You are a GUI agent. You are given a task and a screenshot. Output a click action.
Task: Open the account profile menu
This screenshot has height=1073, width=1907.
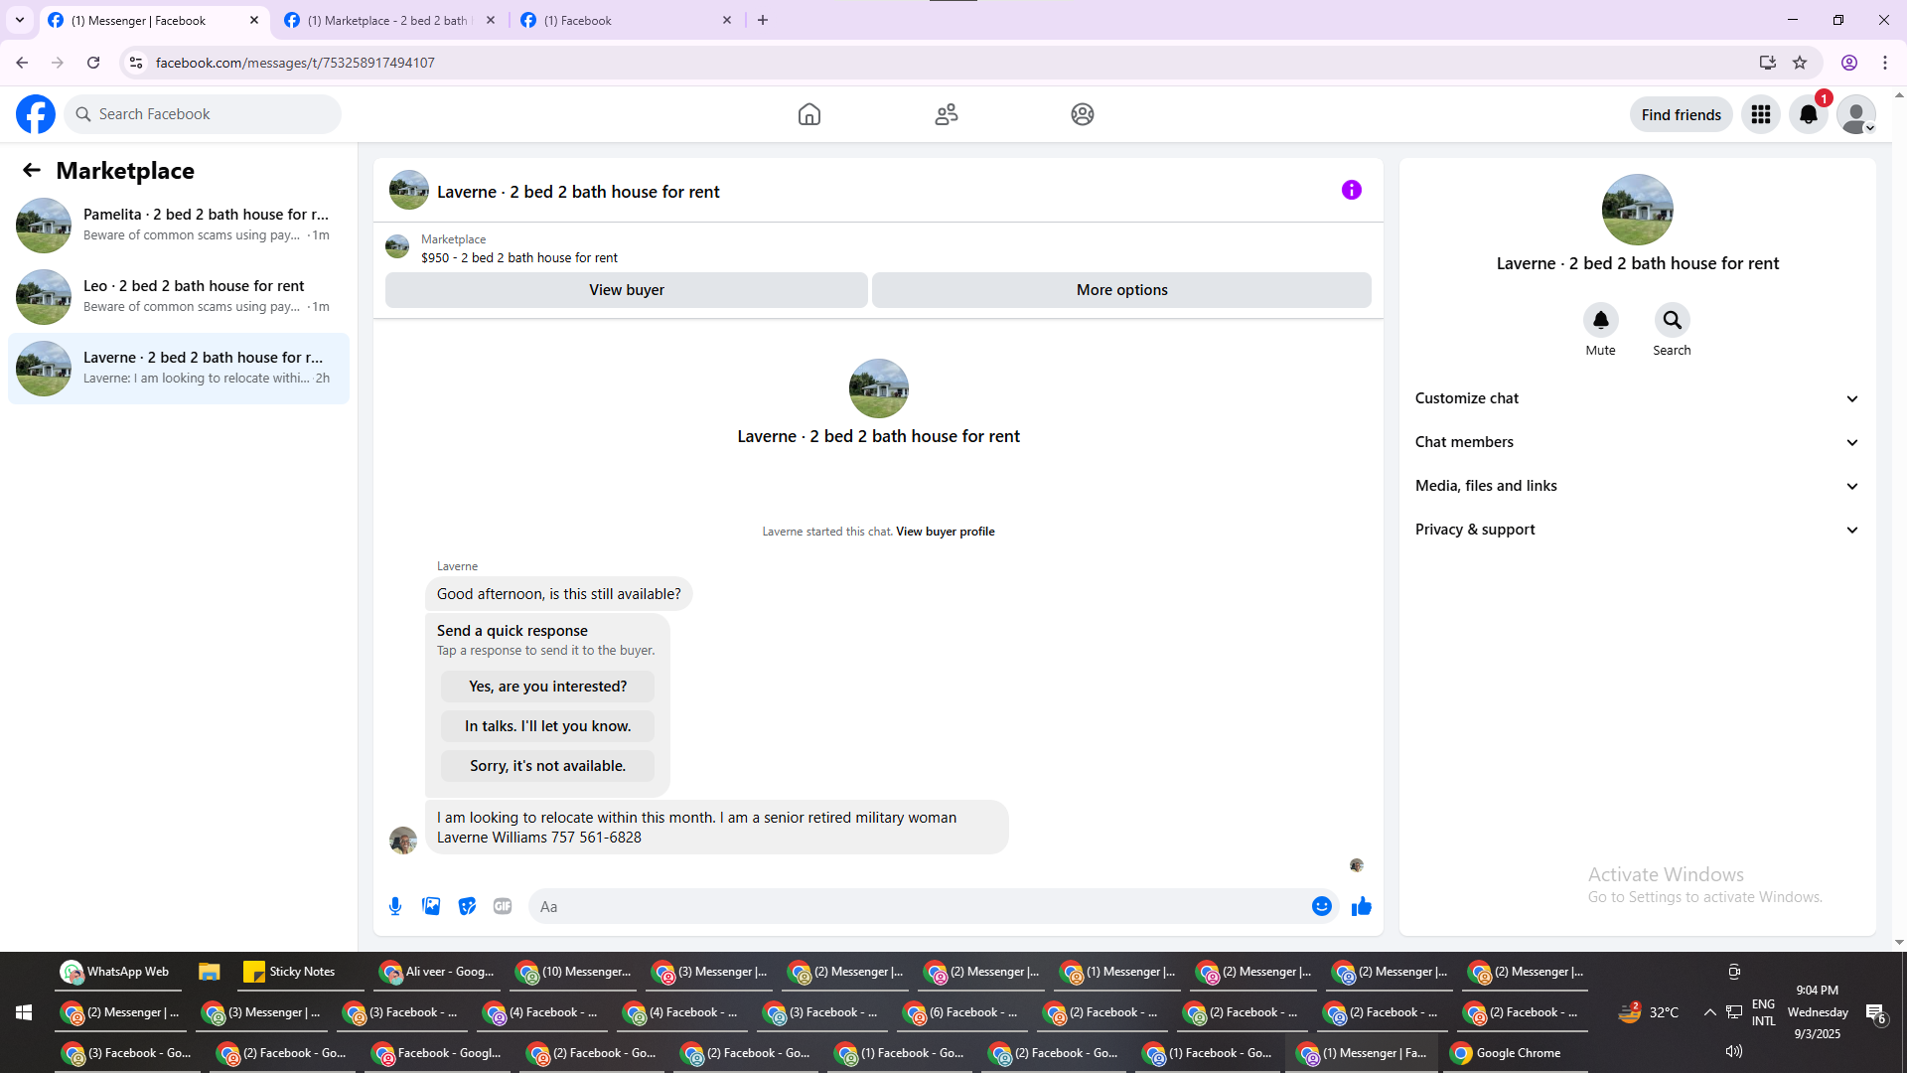[1856, 114]
